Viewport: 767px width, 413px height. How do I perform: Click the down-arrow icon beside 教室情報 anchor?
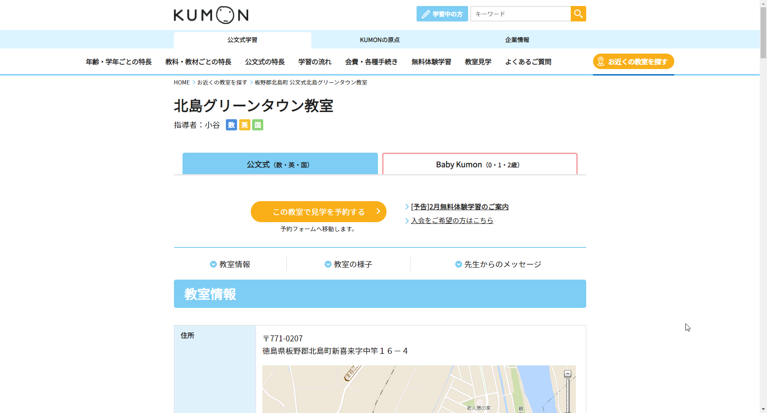[213, 264]
